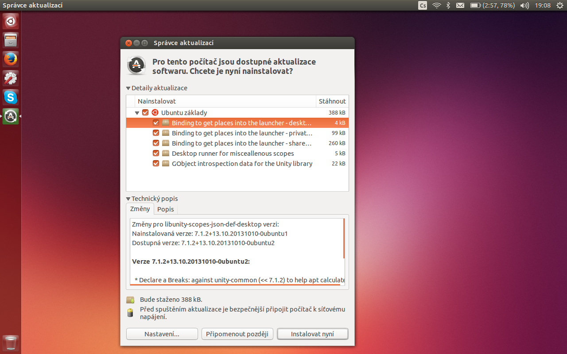Uncheck GObject introspection data checkbox

(x=156, y=163)
